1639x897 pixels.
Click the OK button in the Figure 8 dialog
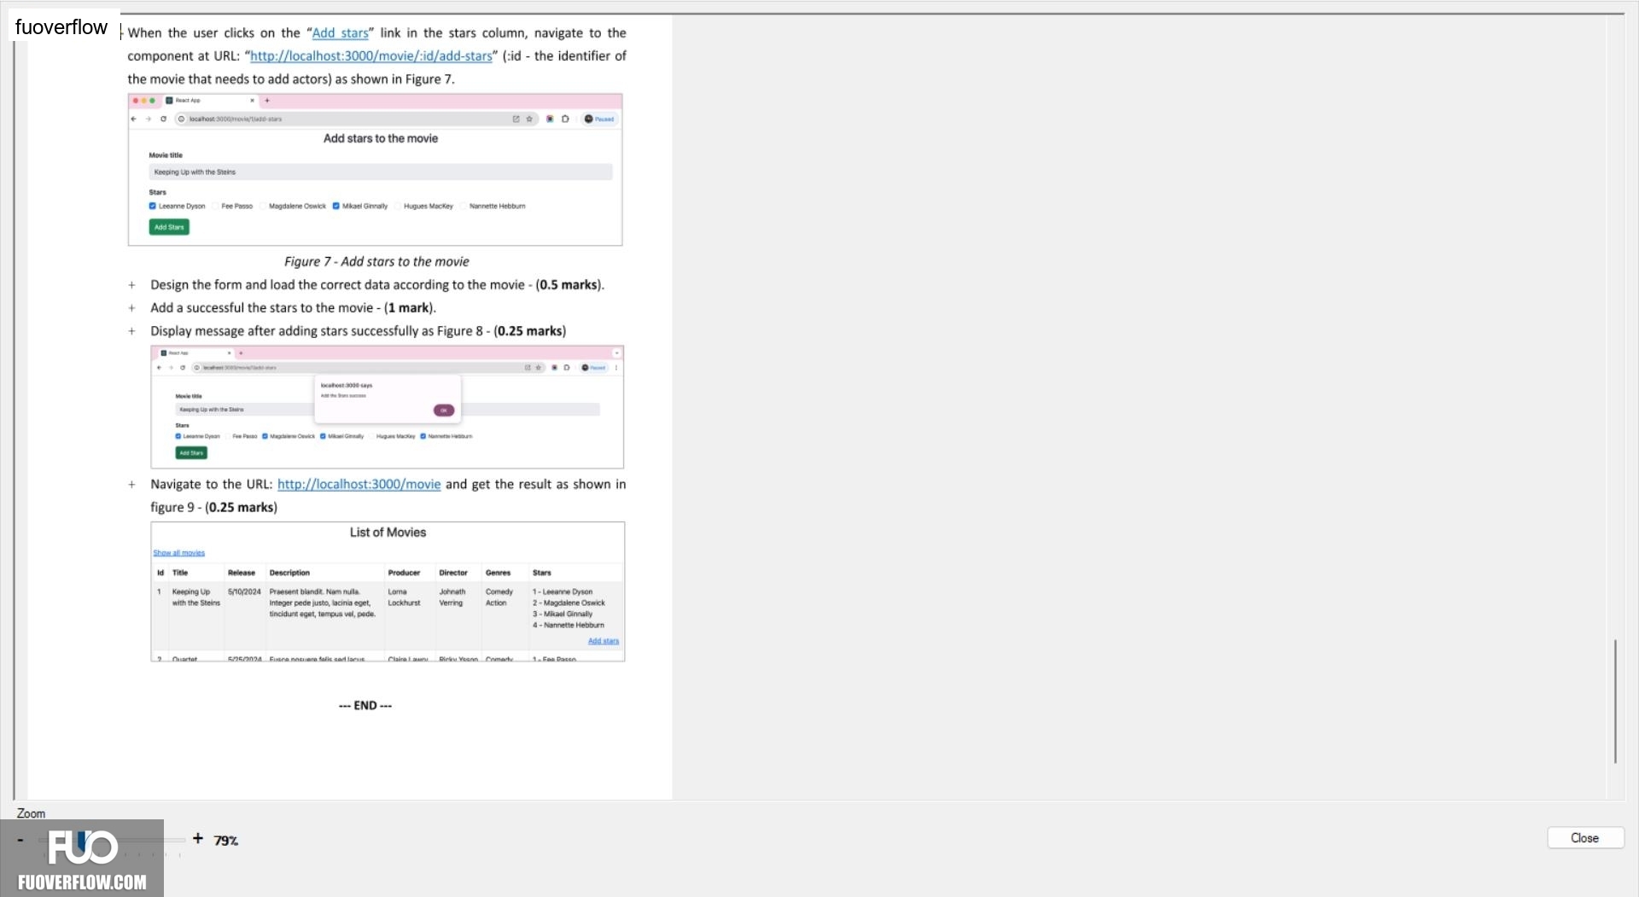[x=444, y=411]
